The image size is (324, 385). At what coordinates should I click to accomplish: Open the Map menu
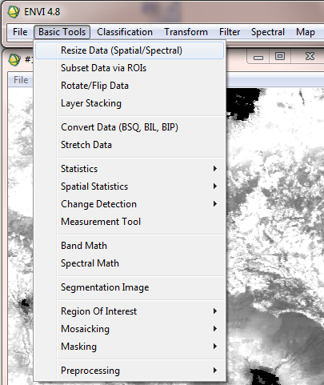(306, 32)
